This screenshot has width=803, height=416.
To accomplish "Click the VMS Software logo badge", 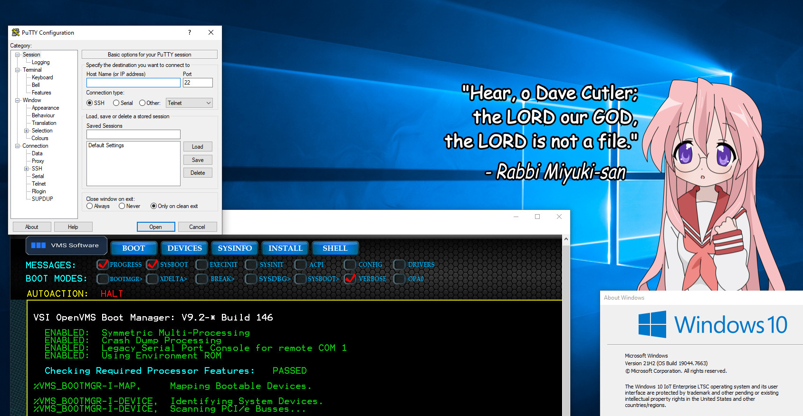I will 66,246.
